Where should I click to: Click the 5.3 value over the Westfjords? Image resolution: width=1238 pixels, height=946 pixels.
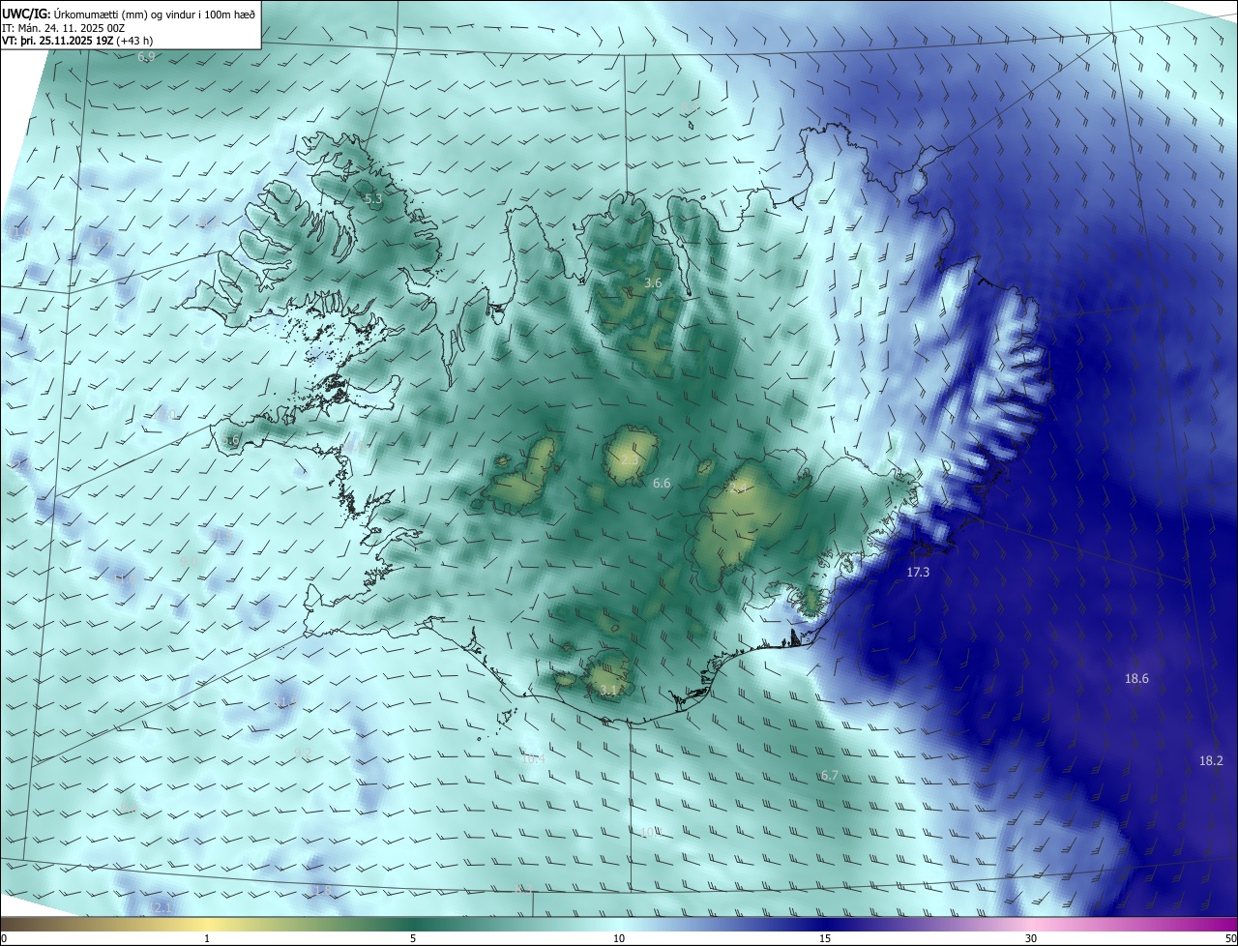pyautogui.click(x=373, y=199)
